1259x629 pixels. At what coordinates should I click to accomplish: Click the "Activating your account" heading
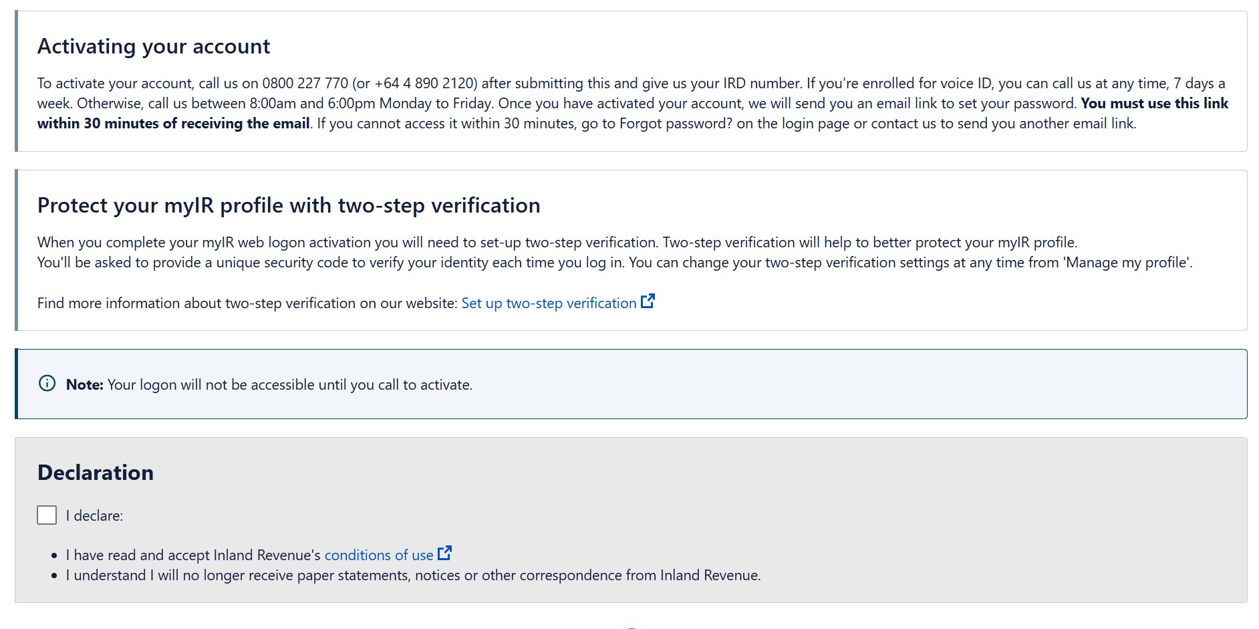tap(154, 46)
